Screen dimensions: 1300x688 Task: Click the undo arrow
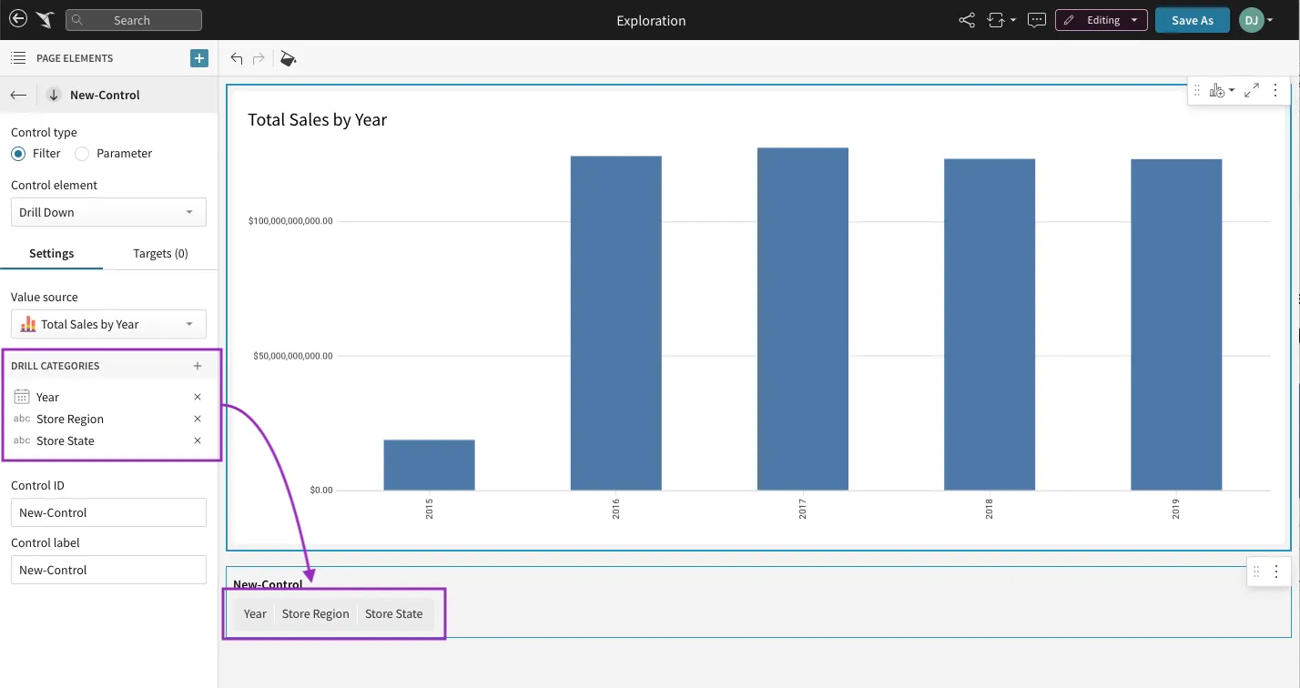click(x=237, y=58)
